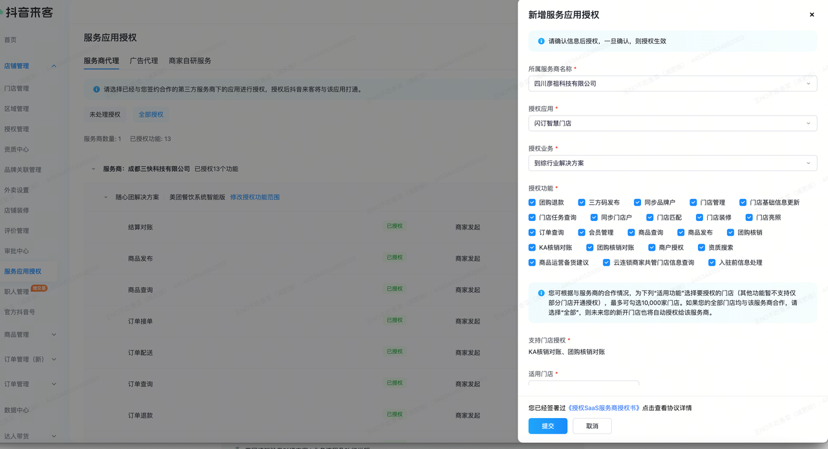Uncheck the 资质搜索 option
The height and width of the screenshot is (449, 828).
[x=701, y=247]
